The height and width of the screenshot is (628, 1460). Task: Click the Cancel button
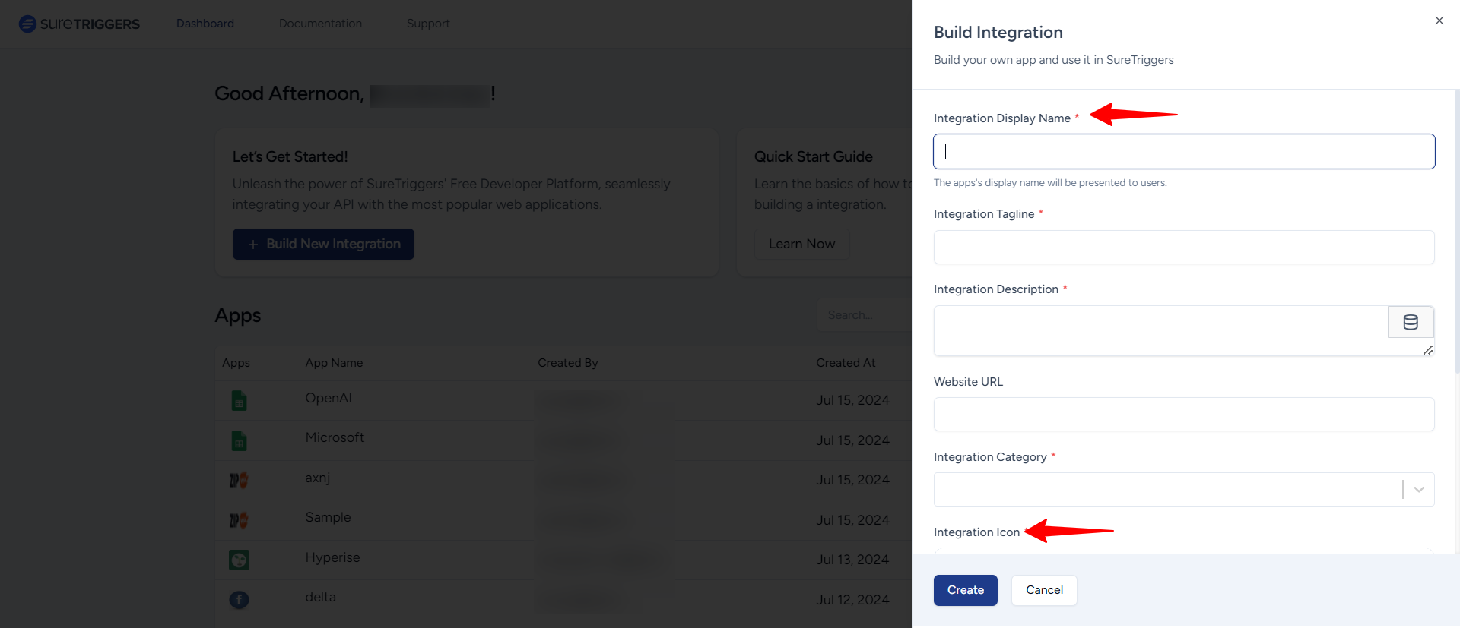[x=1044, y=590]
